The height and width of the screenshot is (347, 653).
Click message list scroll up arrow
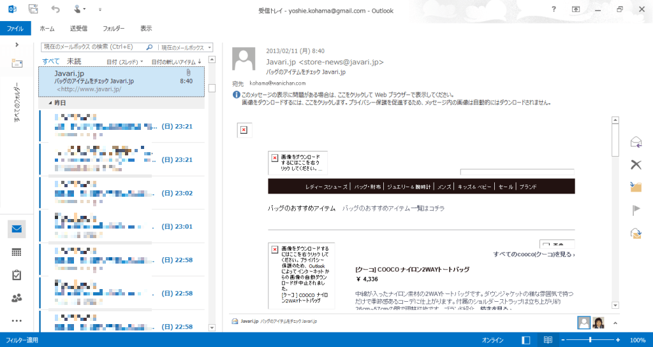[212, 59]
